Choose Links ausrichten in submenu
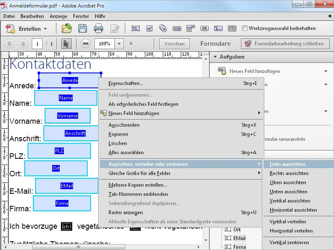The width and height of the screenshot is (334, 250). 299,164
